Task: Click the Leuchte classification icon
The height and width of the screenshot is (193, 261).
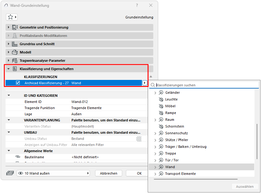Action: [161, 99]
